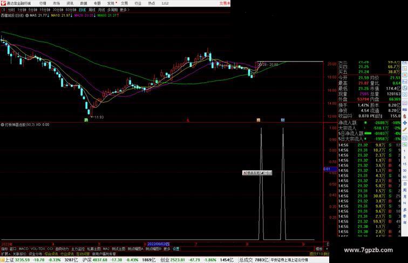Select the 趋势动力 indicator tab
Image resolution: width=408 pixels, height=263 pixels.
click(62, 249)
